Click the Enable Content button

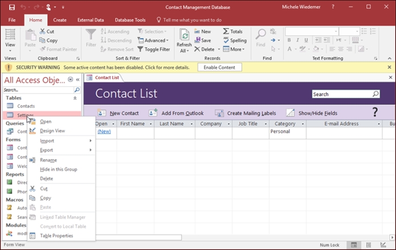[219, 67]
